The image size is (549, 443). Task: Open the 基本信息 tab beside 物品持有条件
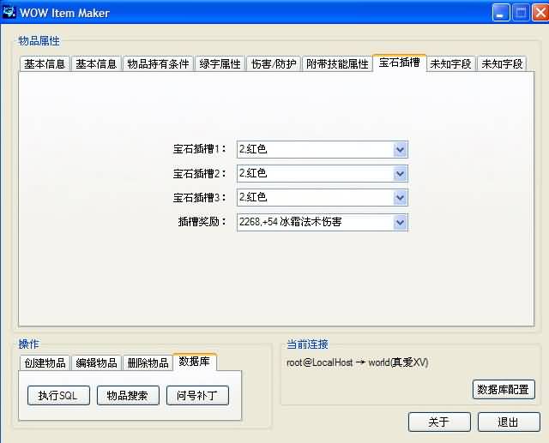tap(96, 64)
